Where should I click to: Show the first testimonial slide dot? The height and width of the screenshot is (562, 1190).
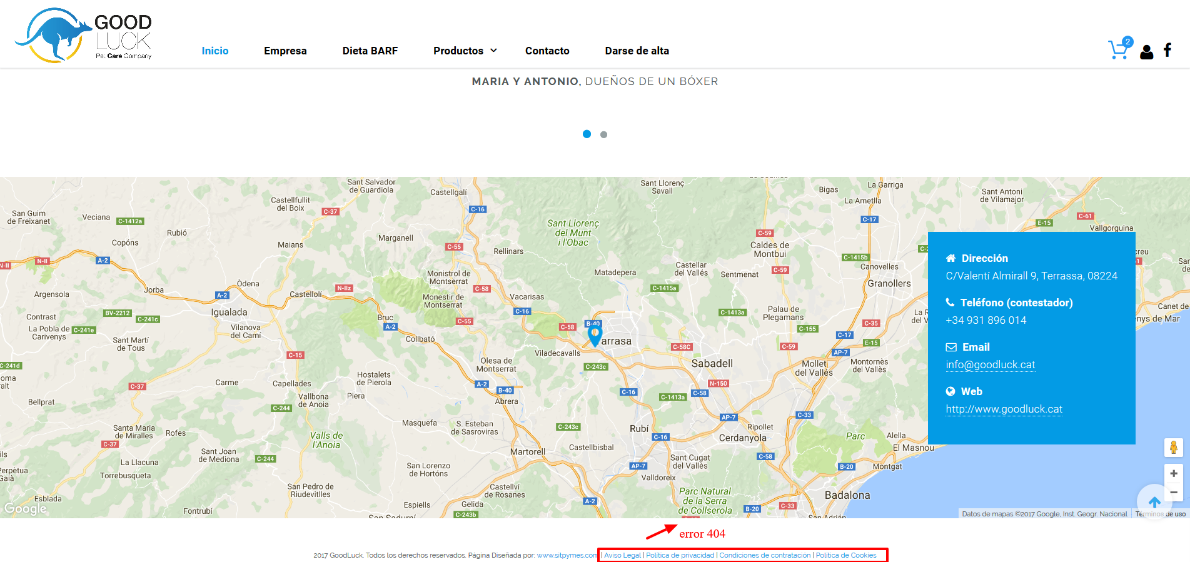click(x=587, y=134)
